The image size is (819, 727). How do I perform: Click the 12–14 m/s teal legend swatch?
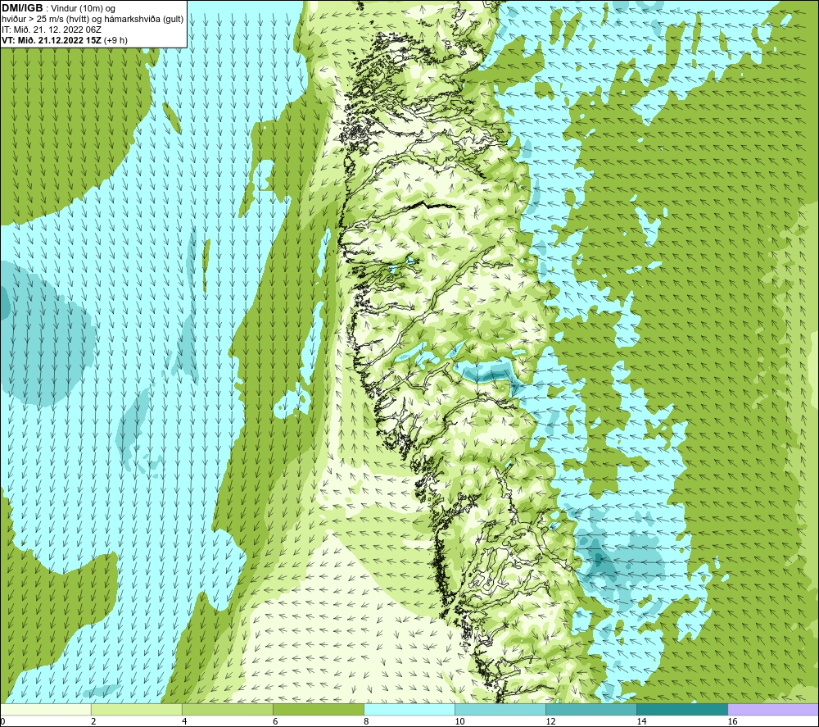click(x=591, y=709)
